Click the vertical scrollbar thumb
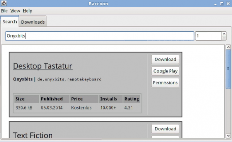The width and height of the screenshot is (232, 142). pyautogui.click(x=228, y=69)
